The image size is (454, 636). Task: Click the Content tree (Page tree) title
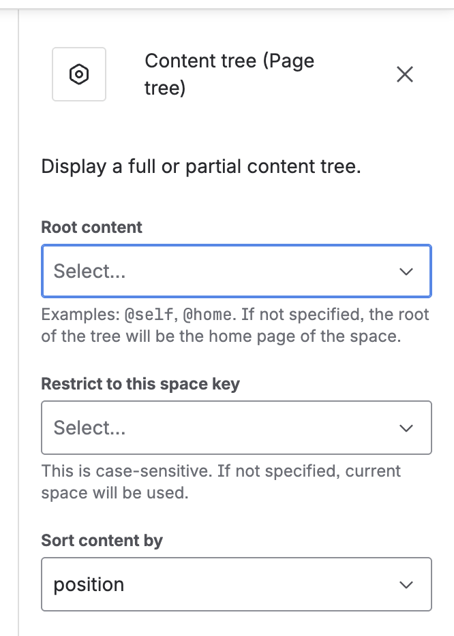pyautogui.click(x=229, y=74)
